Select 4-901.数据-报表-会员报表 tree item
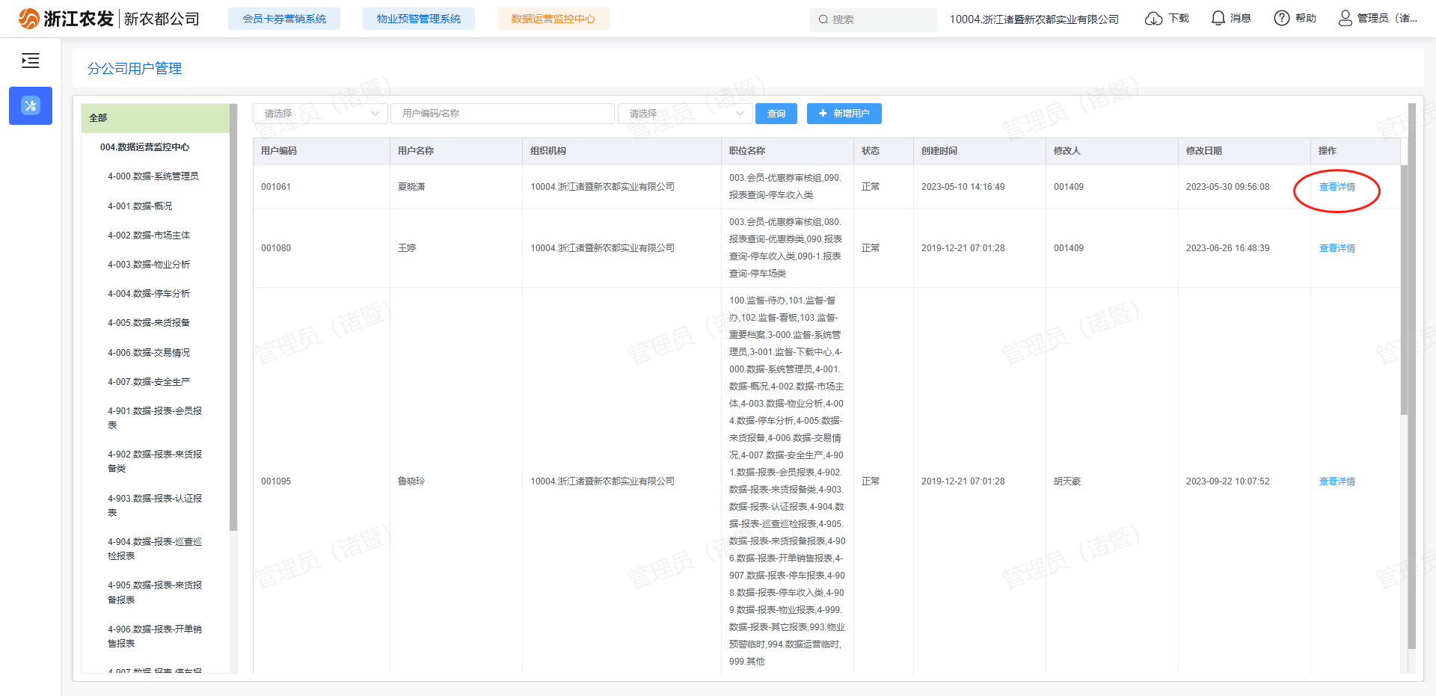This screenshot has height=696, width=1436. pyautogui.click(x=155, y=418)
